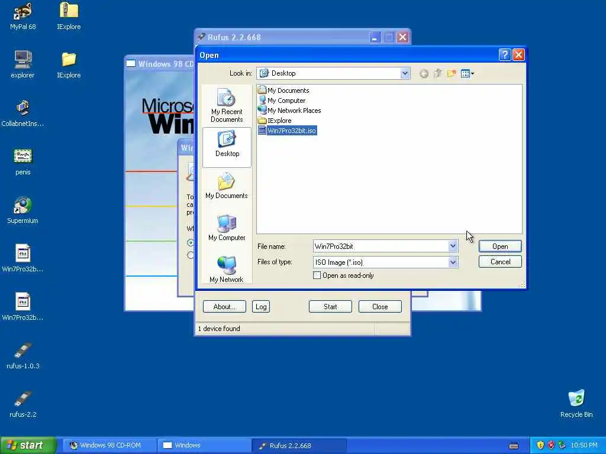Create new folder in Open dialog

point(451,73)
